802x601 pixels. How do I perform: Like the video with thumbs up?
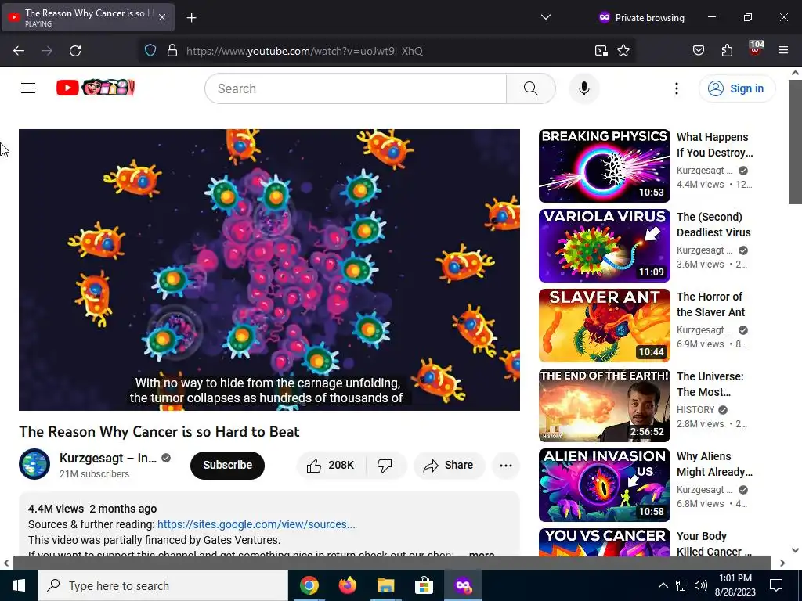coord(331,465)
